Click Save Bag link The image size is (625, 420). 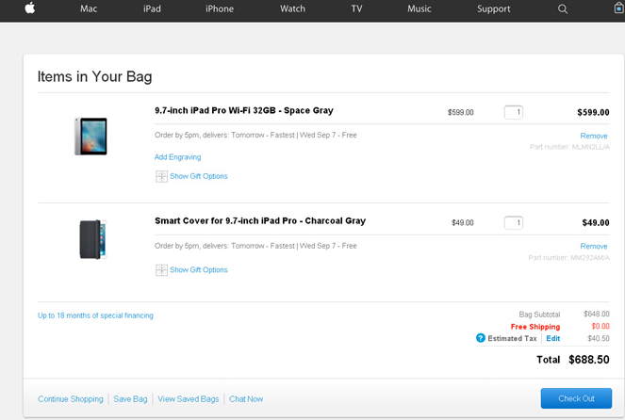tap(130, 399)
